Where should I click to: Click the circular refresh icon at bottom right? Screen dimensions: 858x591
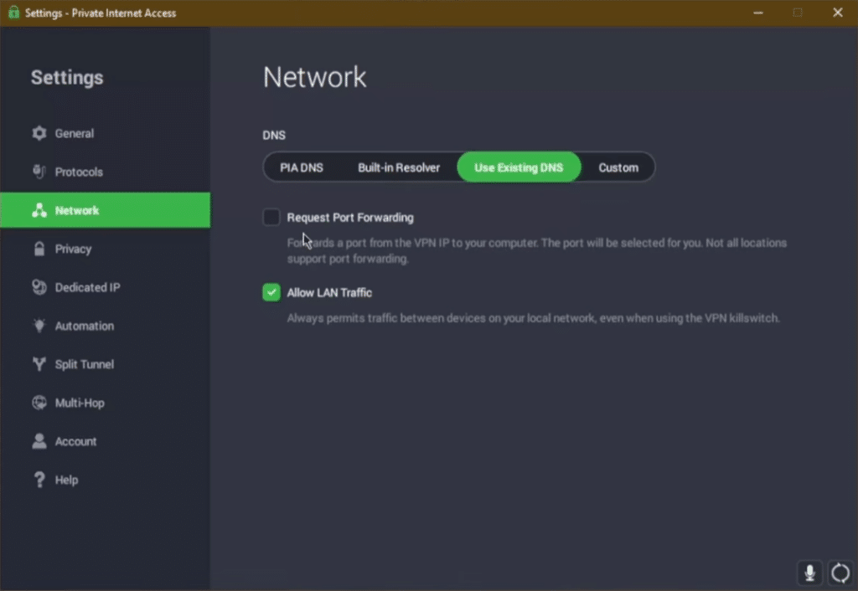(x=840, y=573)
